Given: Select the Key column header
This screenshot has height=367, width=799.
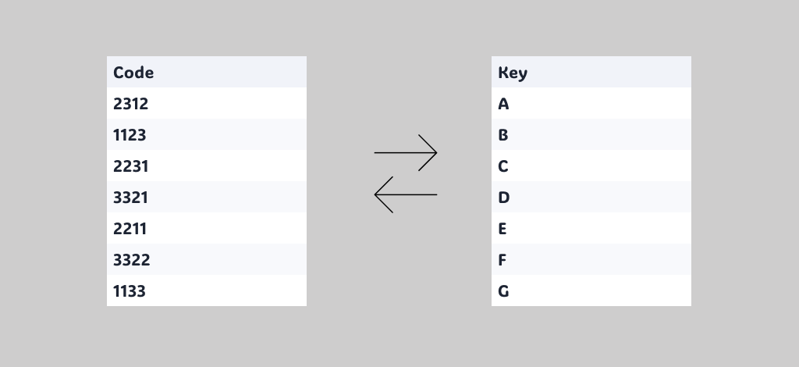Looking at the screenshot, I should [591, 72].
